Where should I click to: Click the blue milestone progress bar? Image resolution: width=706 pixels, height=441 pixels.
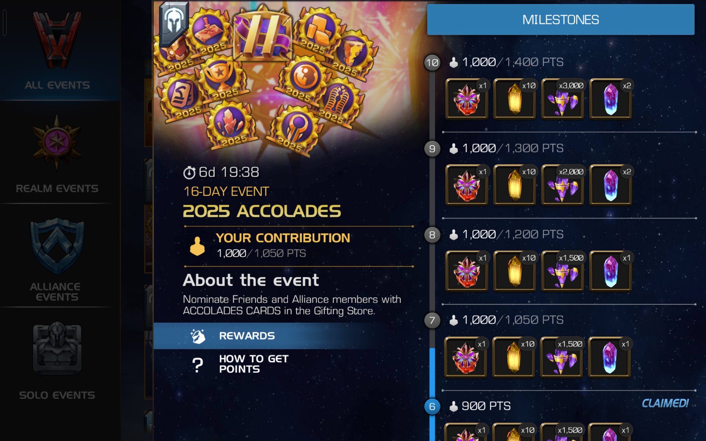coord(432,373)
